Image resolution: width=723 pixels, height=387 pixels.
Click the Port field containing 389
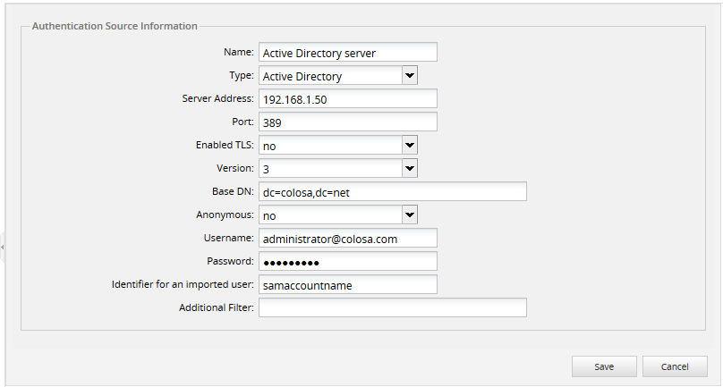[x=347, y=122]
